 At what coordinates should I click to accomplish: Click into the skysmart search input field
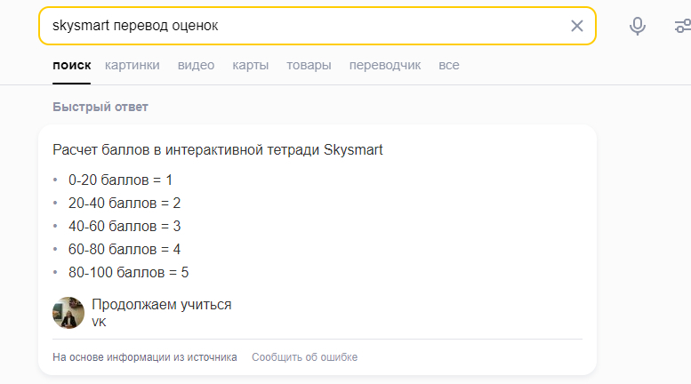(302, 26)
